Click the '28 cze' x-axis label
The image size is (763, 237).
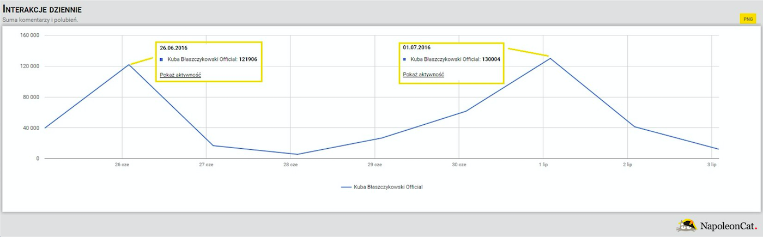coord(290,165)
